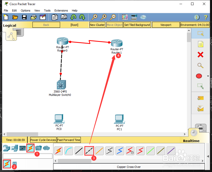Click the yellow question mark help icon
This screenshot has width=212, height=172.
click(206, 17)
